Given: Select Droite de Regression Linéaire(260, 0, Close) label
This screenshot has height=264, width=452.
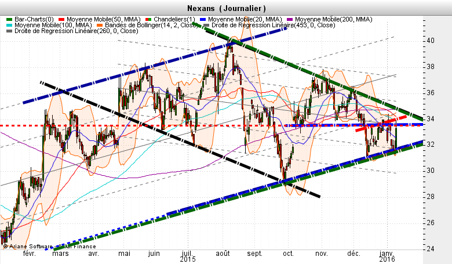Looking at the screenshot, I should [76, 31].
